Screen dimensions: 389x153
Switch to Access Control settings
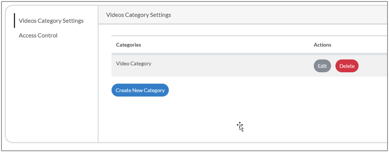(x=38, y=35)
